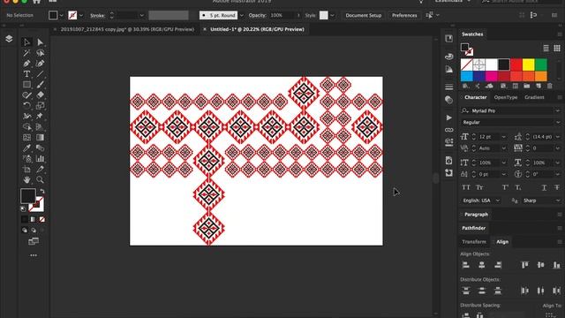Enable Draw Behind mode
Image resolution: width=565 pixels, height=318 pixels.
point(34,230)
